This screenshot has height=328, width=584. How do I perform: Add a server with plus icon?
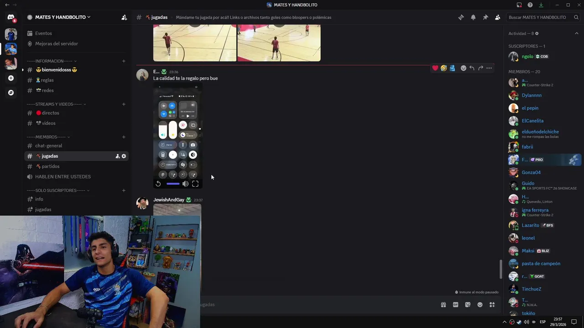(11, 78)
